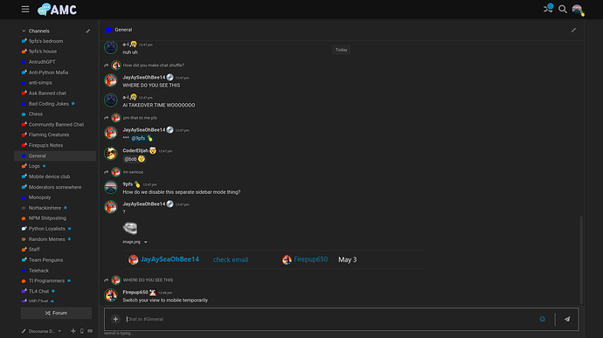
Task: Open the Mobile device club channel
Action: point(55,176)
